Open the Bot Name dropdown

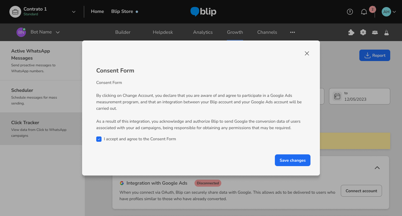(58, 32)
